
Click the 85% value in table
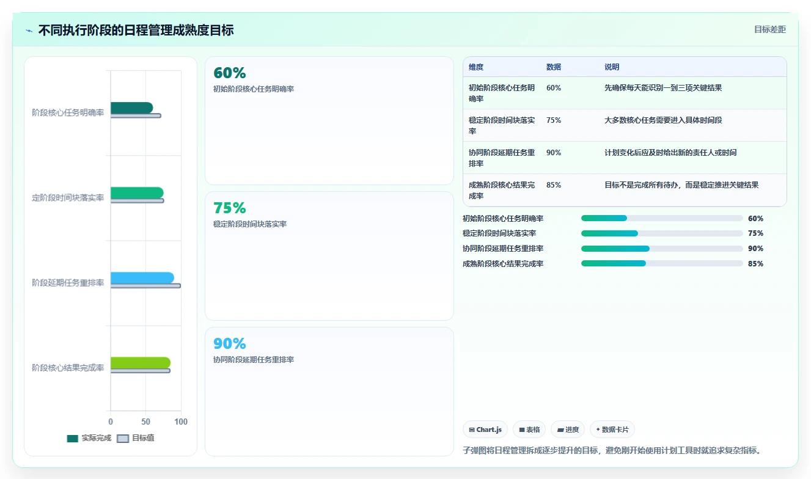pos(554,185)
